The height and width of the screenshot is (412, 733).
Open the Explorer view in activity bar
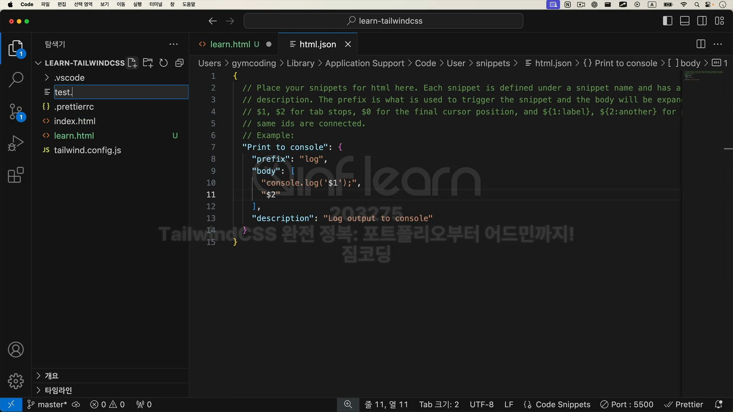pyautogui.click(x=16, y=48)
